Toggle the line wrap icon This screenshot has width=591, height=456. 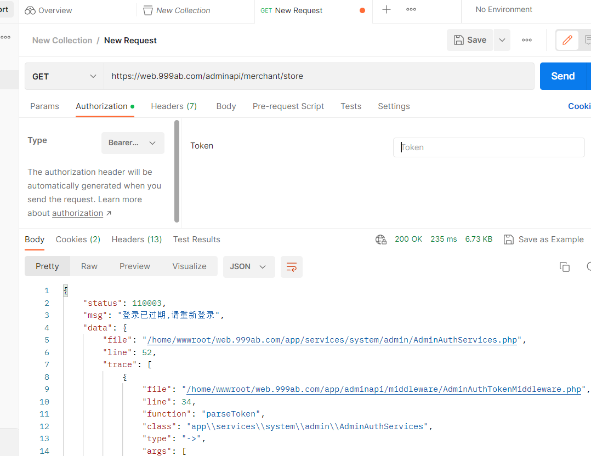click(291, 267)
